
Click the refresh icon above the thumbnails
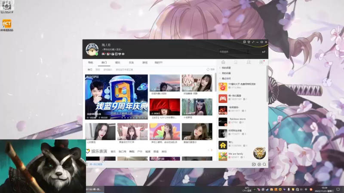[x=208, y=69]
